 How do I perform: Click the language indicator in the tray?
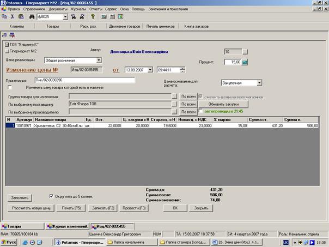click(x=286, y=243)
